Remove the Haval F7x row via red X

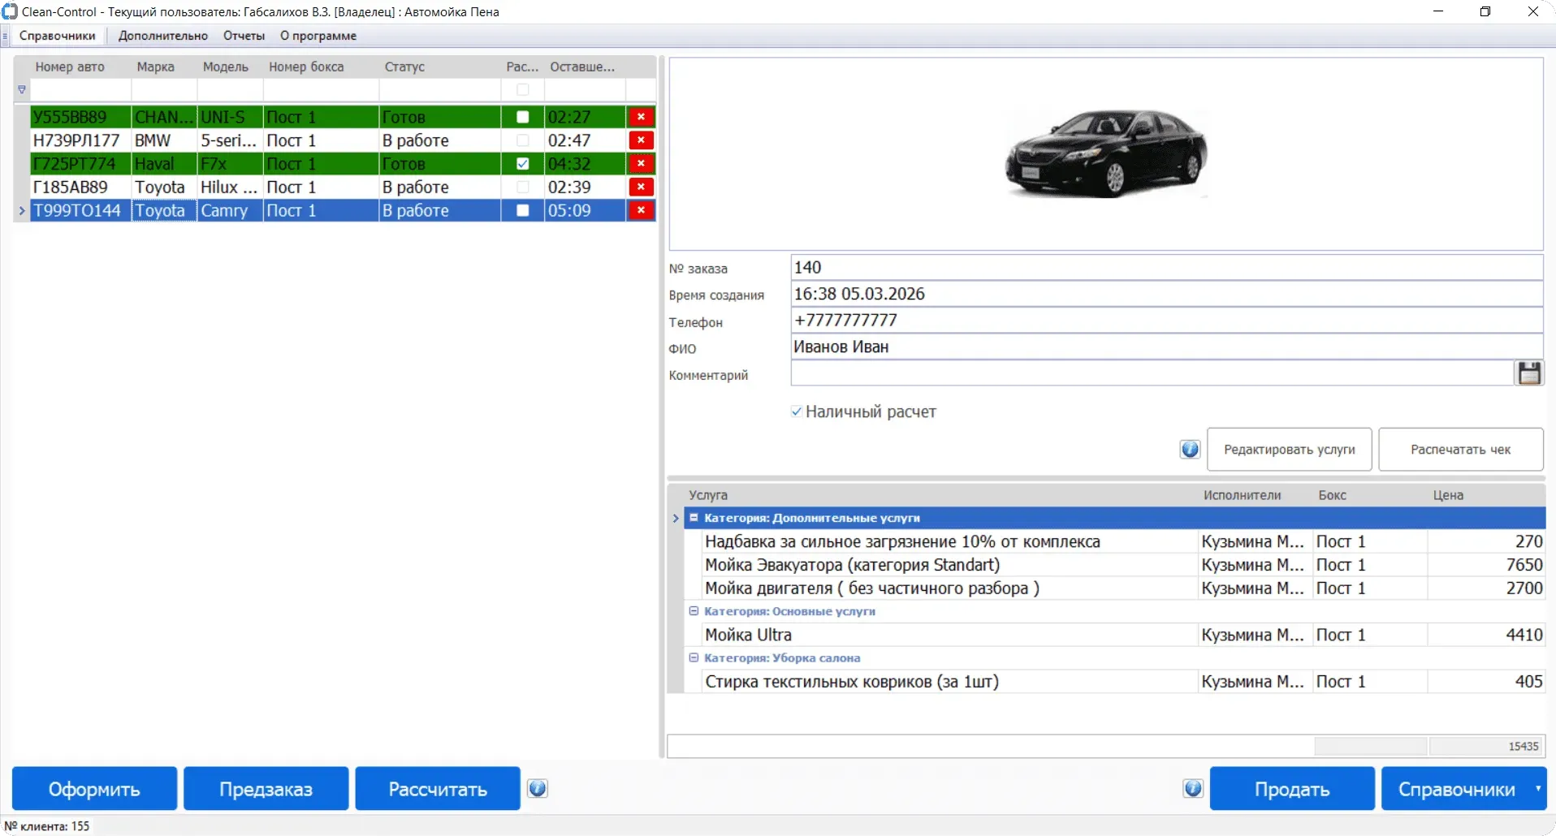[641, 164]
